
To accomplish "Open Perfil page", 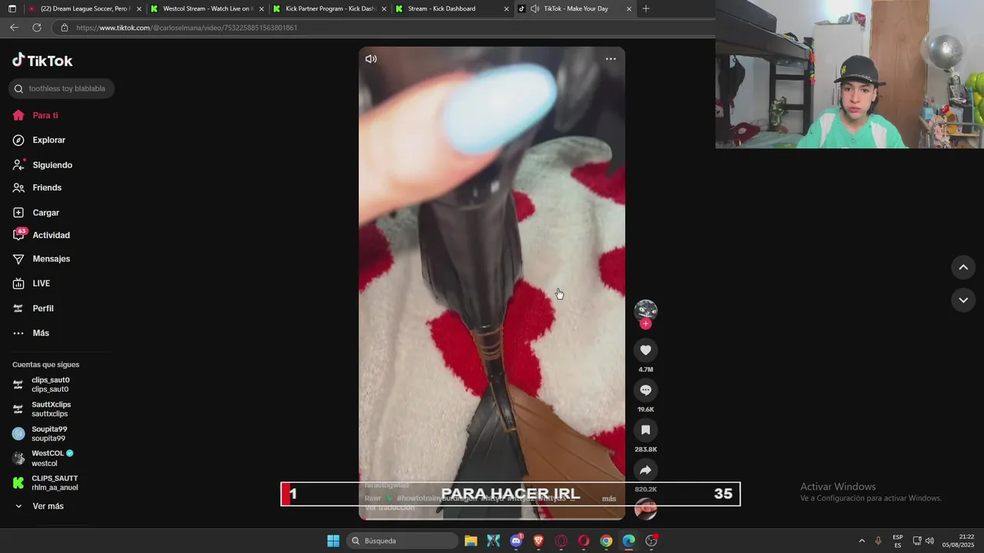I will (33, 308).
